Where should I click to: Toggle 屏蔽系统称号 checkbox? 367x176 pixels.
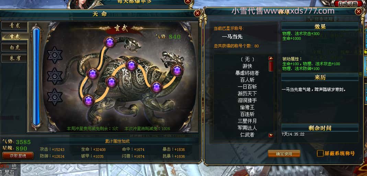click(320, 153)
